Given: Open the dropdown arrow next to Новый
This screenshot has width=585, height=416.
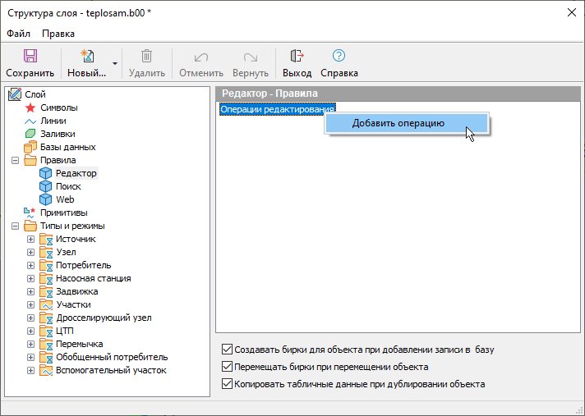Looking at the screenshot, I should click(x=115, y=62).
